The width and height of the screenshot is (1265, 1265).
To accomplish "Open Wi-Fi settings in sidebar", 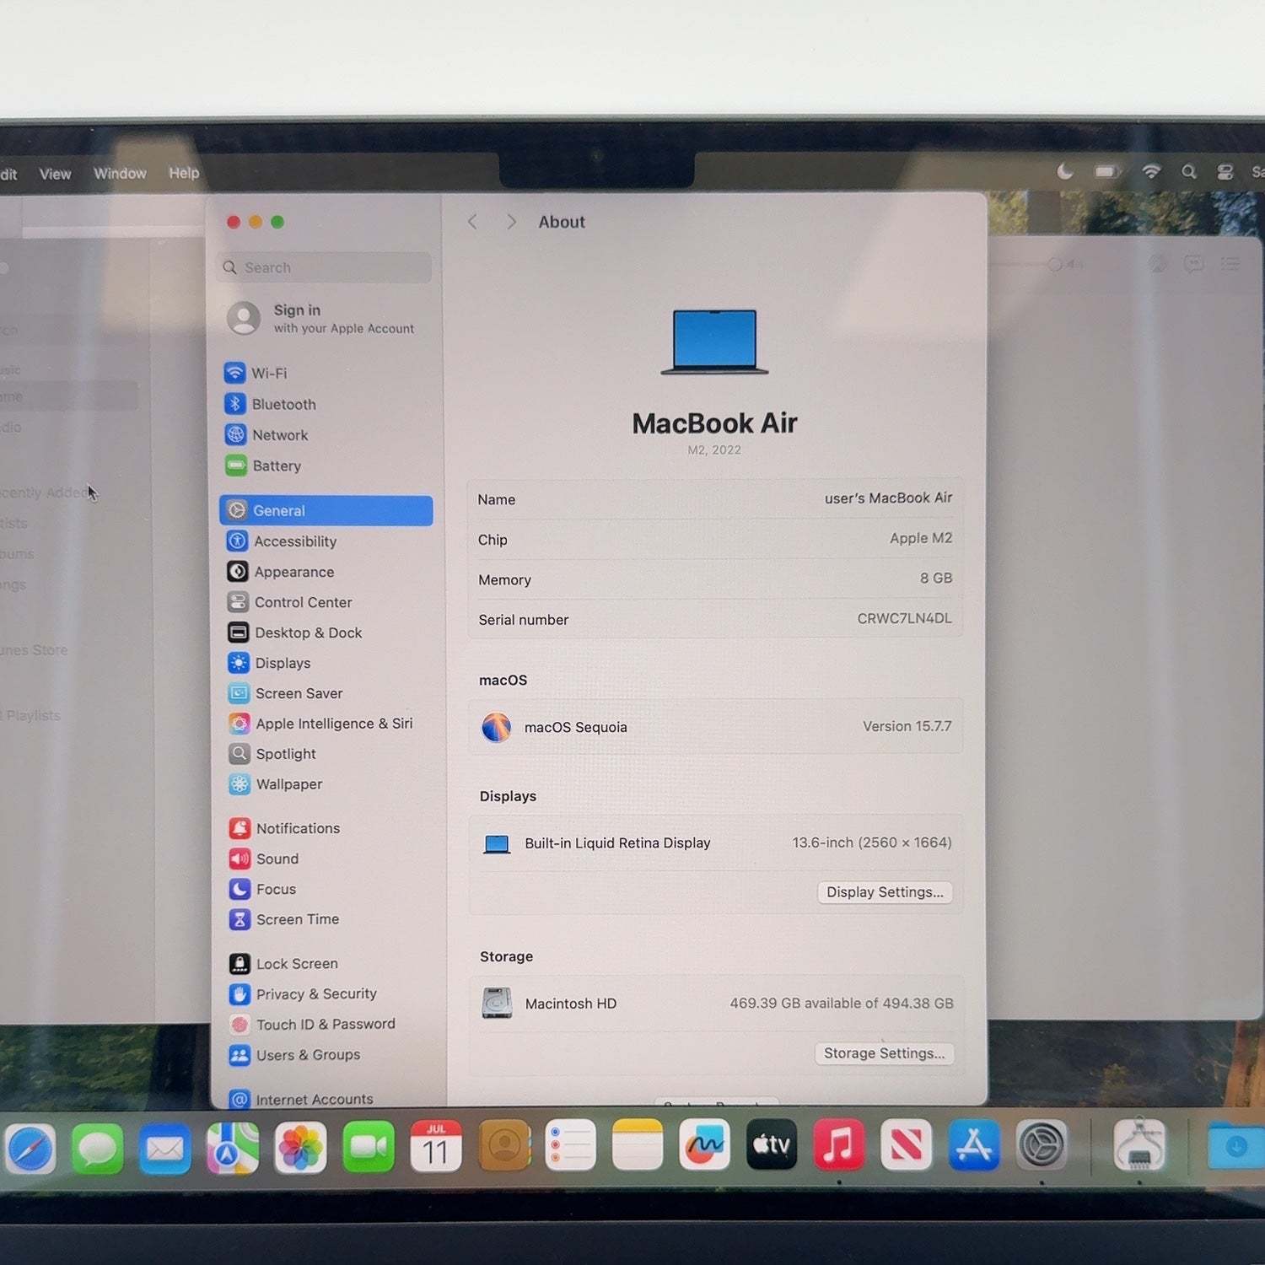I will [x=325, y=373].
